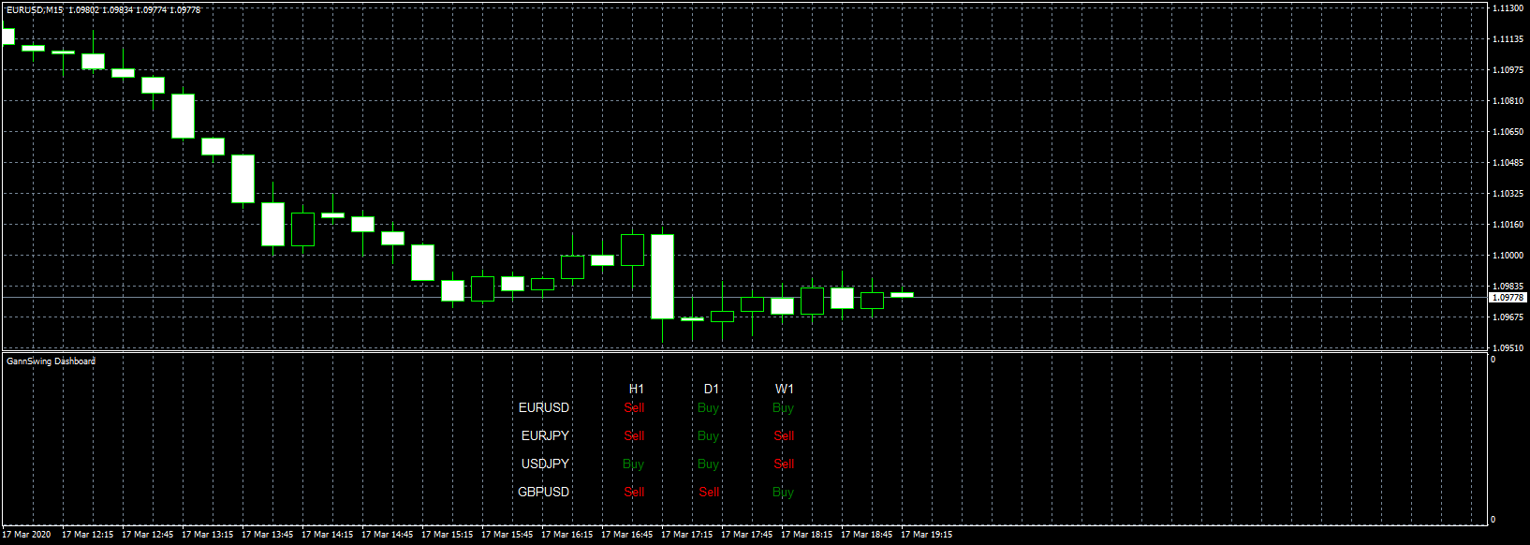Click the 1.09675 price axis label
This screenshot has width=1530, height=545.
1507,317
